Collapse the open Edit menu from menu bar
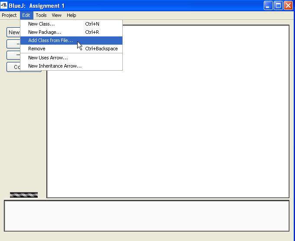Viewport: 295px width, 241px height. (26, 15)
